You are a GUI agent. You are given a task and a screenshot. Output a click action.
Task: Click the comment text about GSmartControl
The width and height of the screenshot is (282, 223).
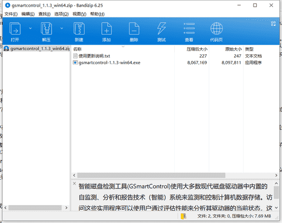tap(175, 197)
